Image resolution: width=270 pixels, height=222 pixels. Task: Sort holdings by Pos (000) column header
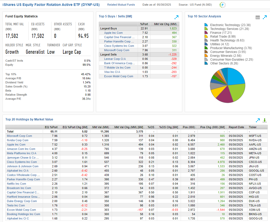(x=189, y=127)
